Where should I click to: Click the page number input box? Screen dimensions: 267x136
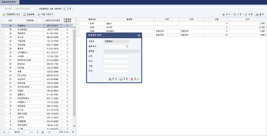pyautogui.click(x=26, y=132)
